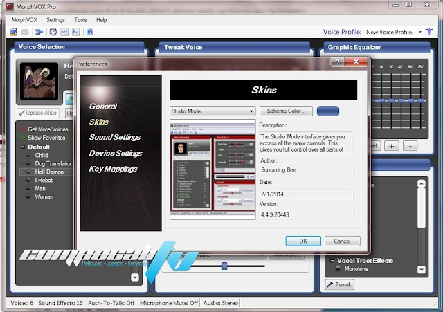Click the stopwatch alarm toolbar icon
443x312 pixels.
pos(53,32)
